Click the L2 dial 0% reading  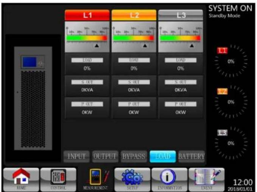(x=231, y=102)
